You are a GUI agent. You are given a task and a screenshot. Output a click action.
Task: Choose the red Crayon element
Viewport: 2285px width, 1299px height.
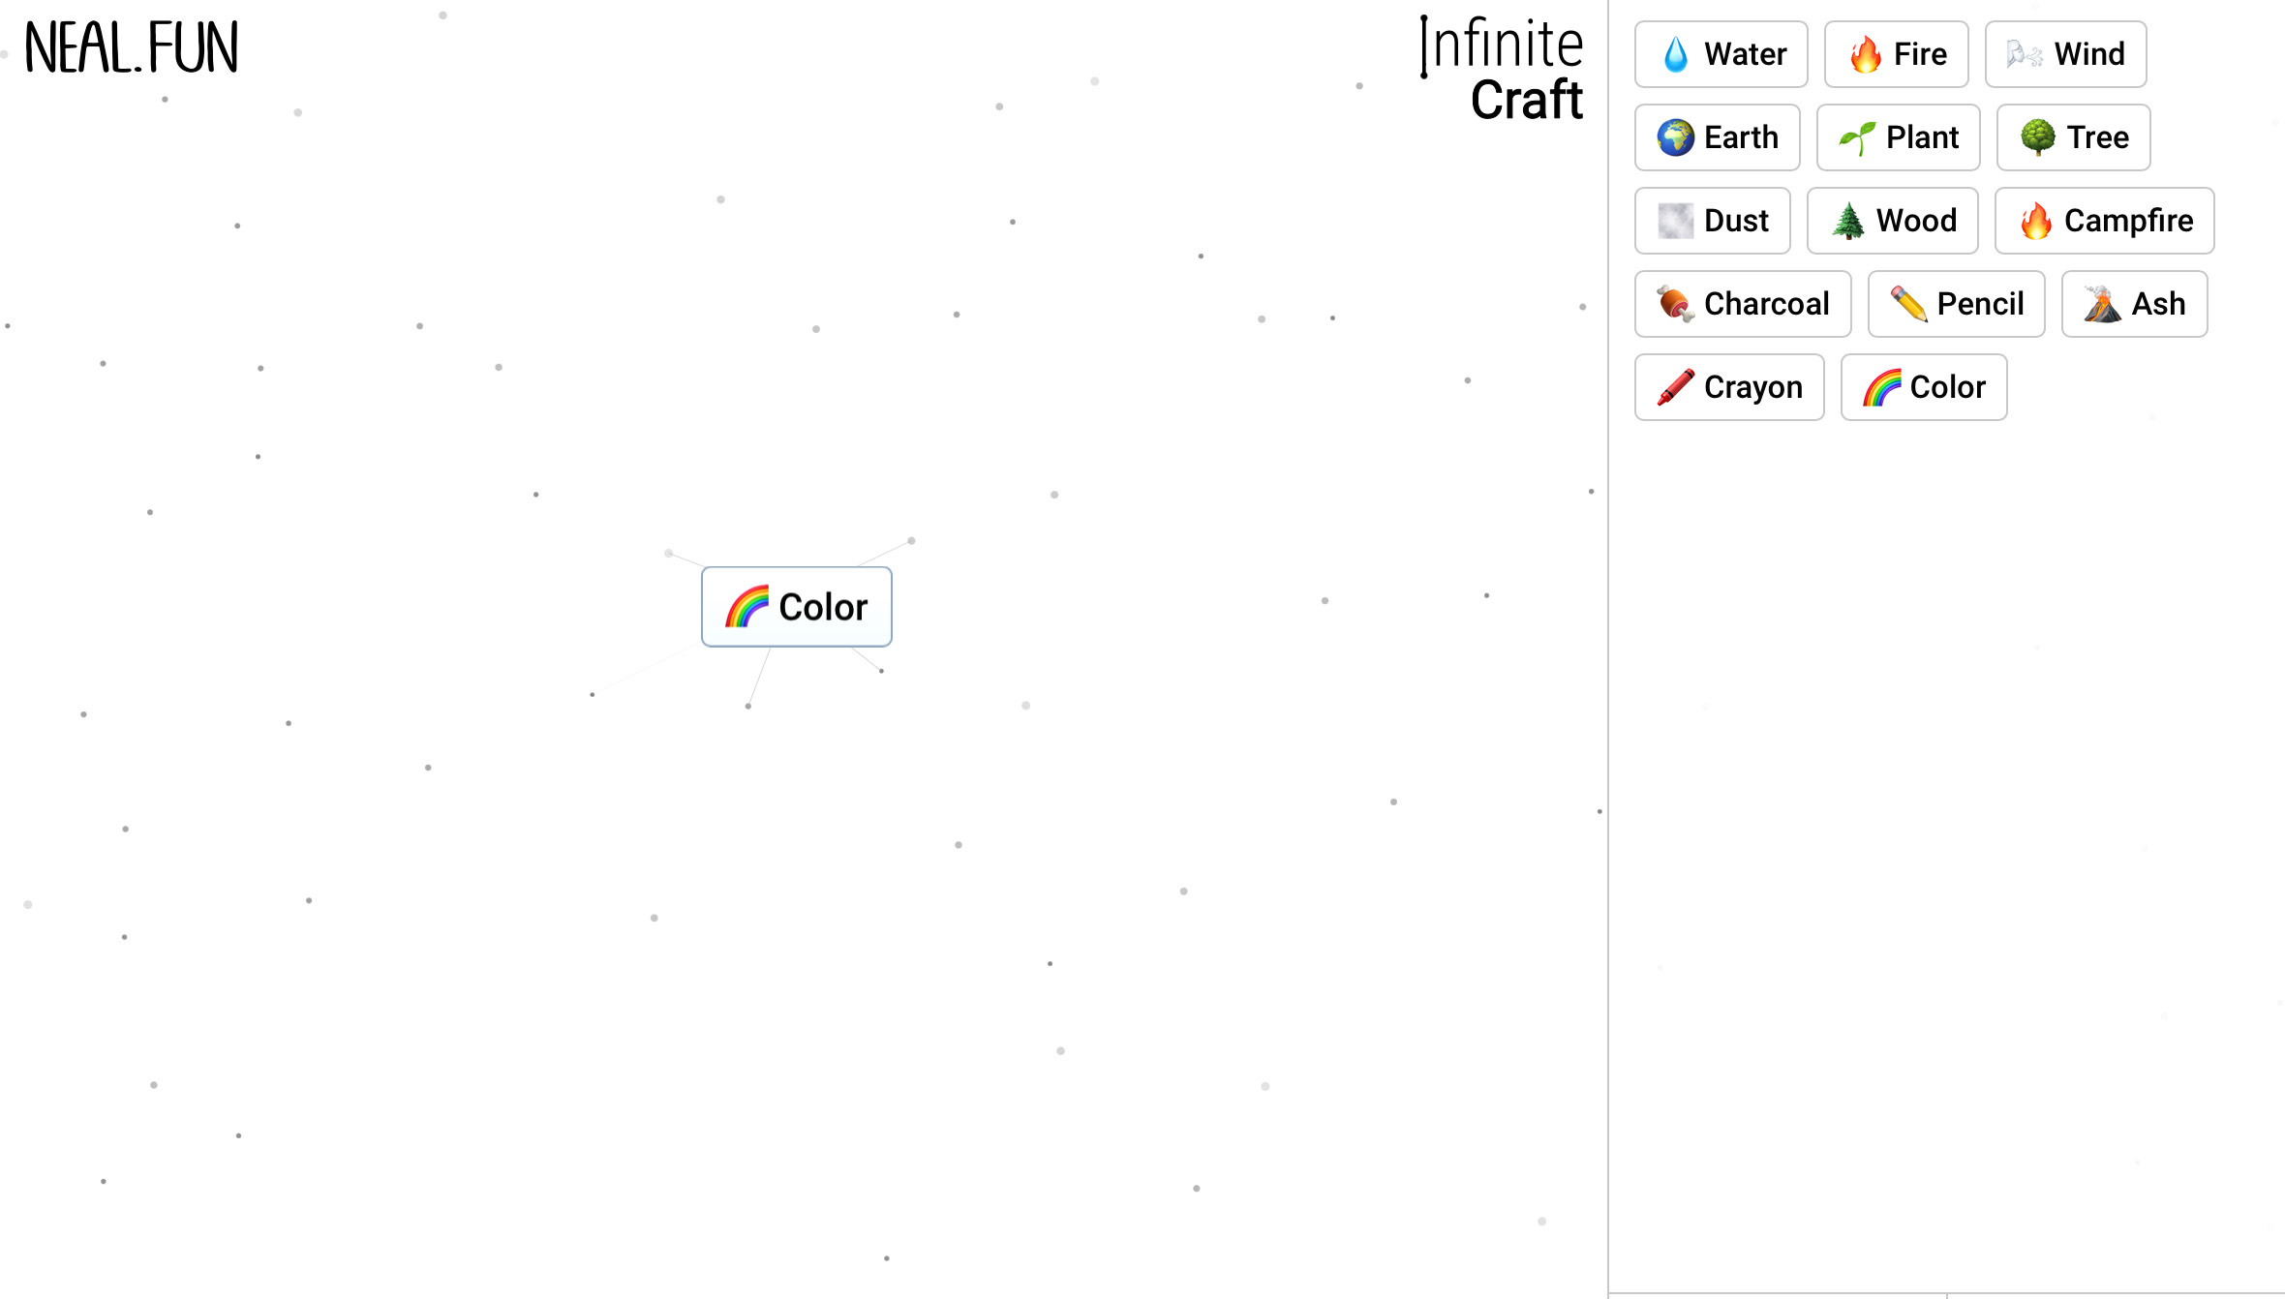tap(1729, 387)
